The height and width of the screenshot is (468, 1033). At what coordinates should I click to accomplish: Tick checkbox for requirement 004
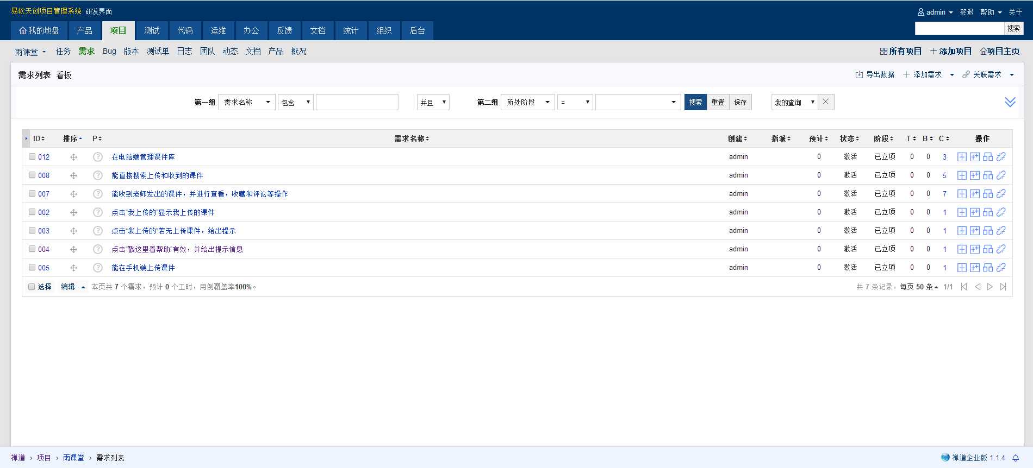point(32,249)
